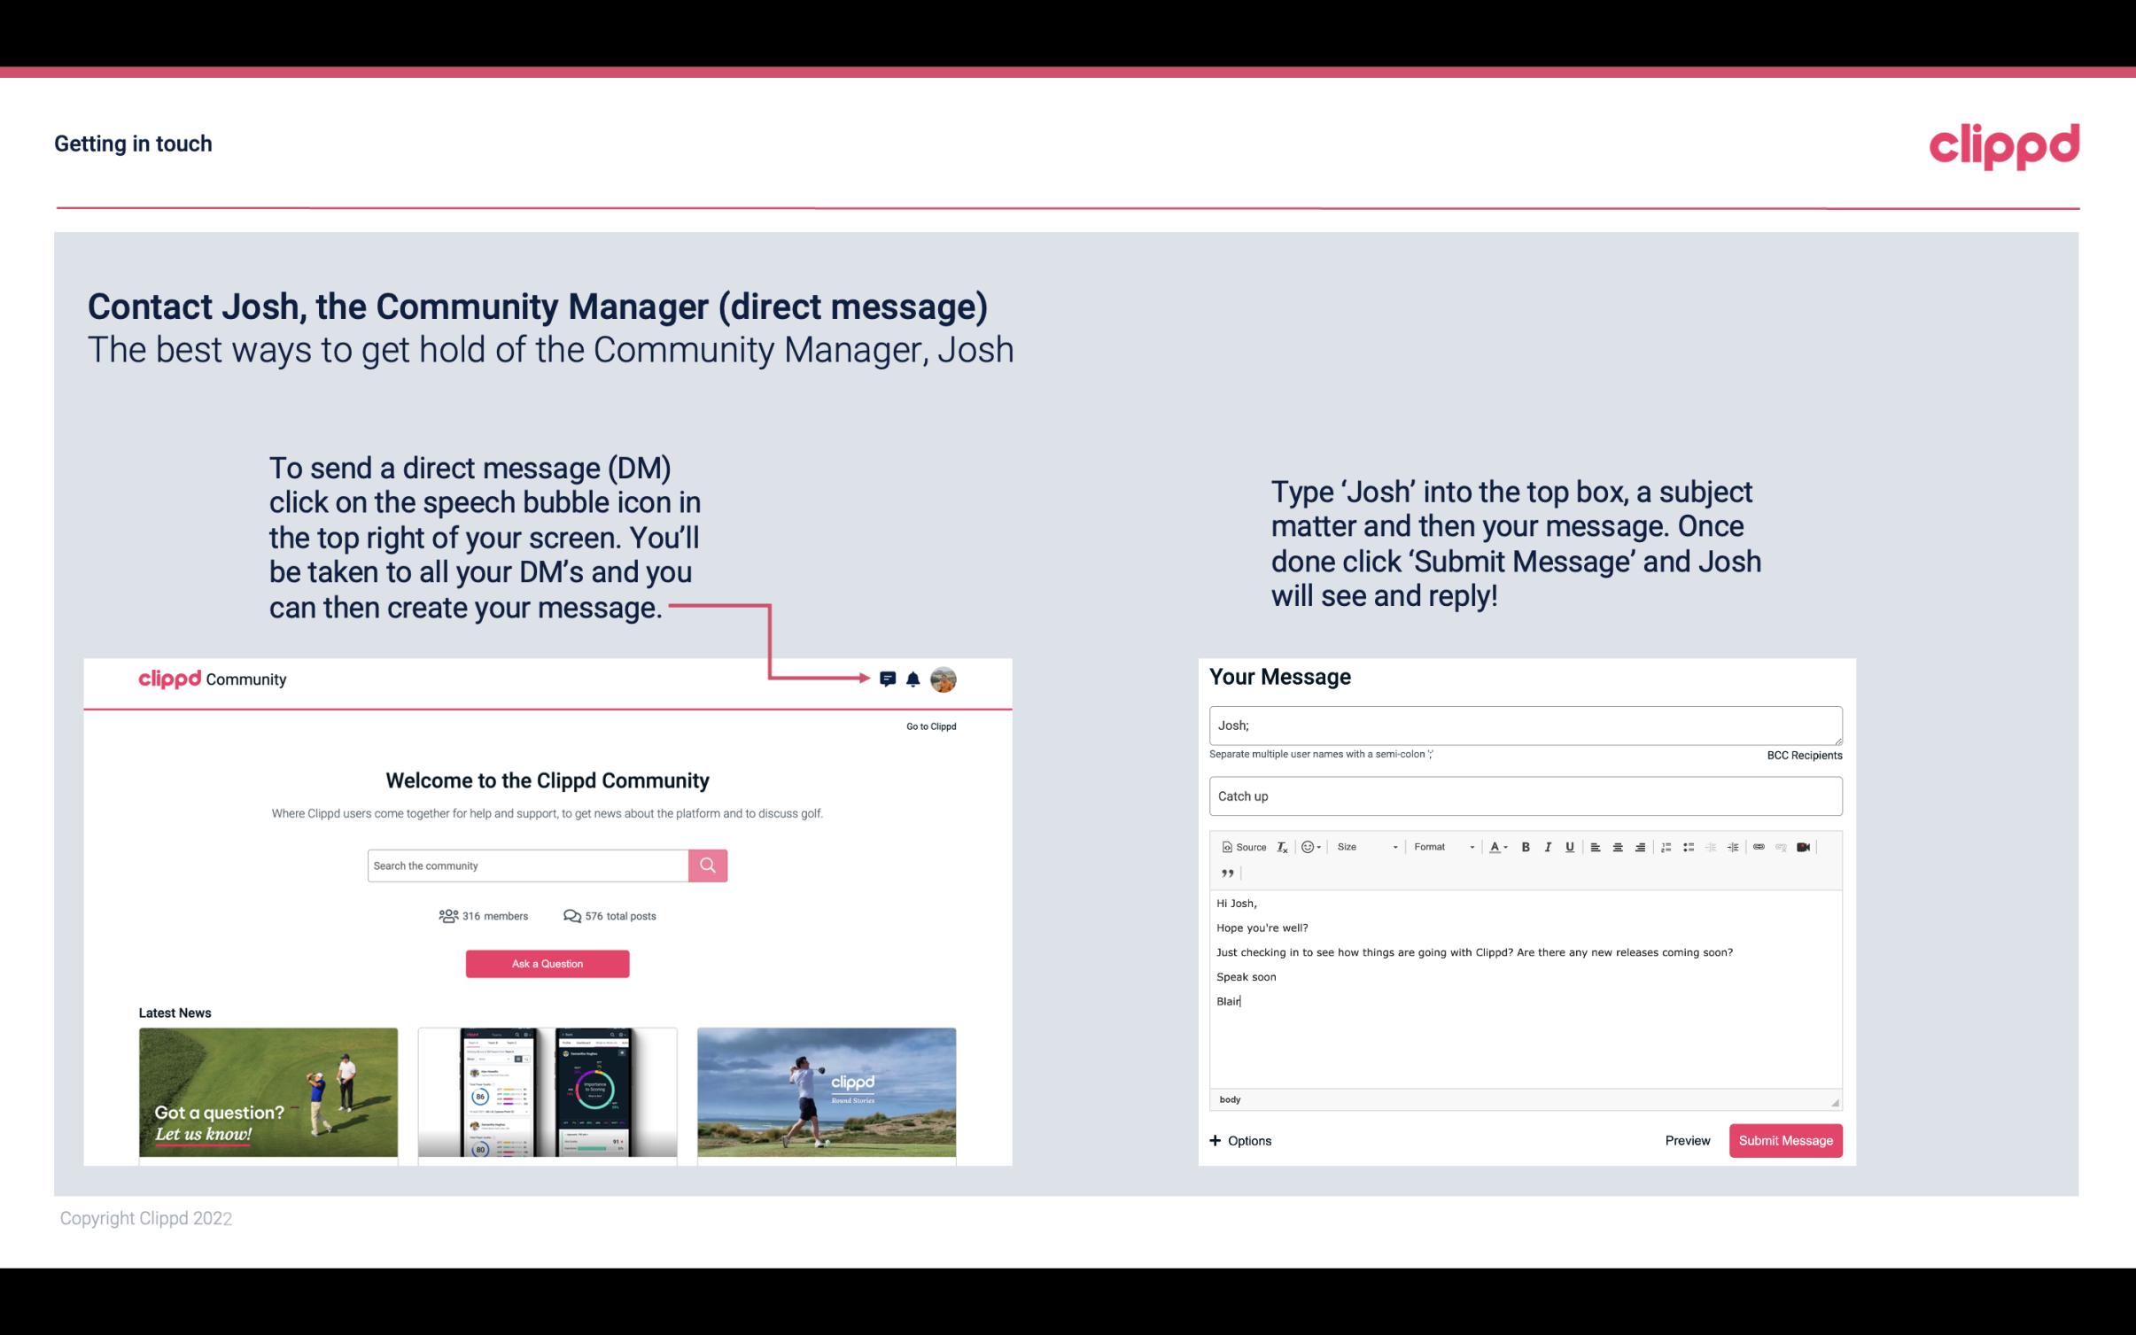Click the Ask a Question button

(548, 963)
